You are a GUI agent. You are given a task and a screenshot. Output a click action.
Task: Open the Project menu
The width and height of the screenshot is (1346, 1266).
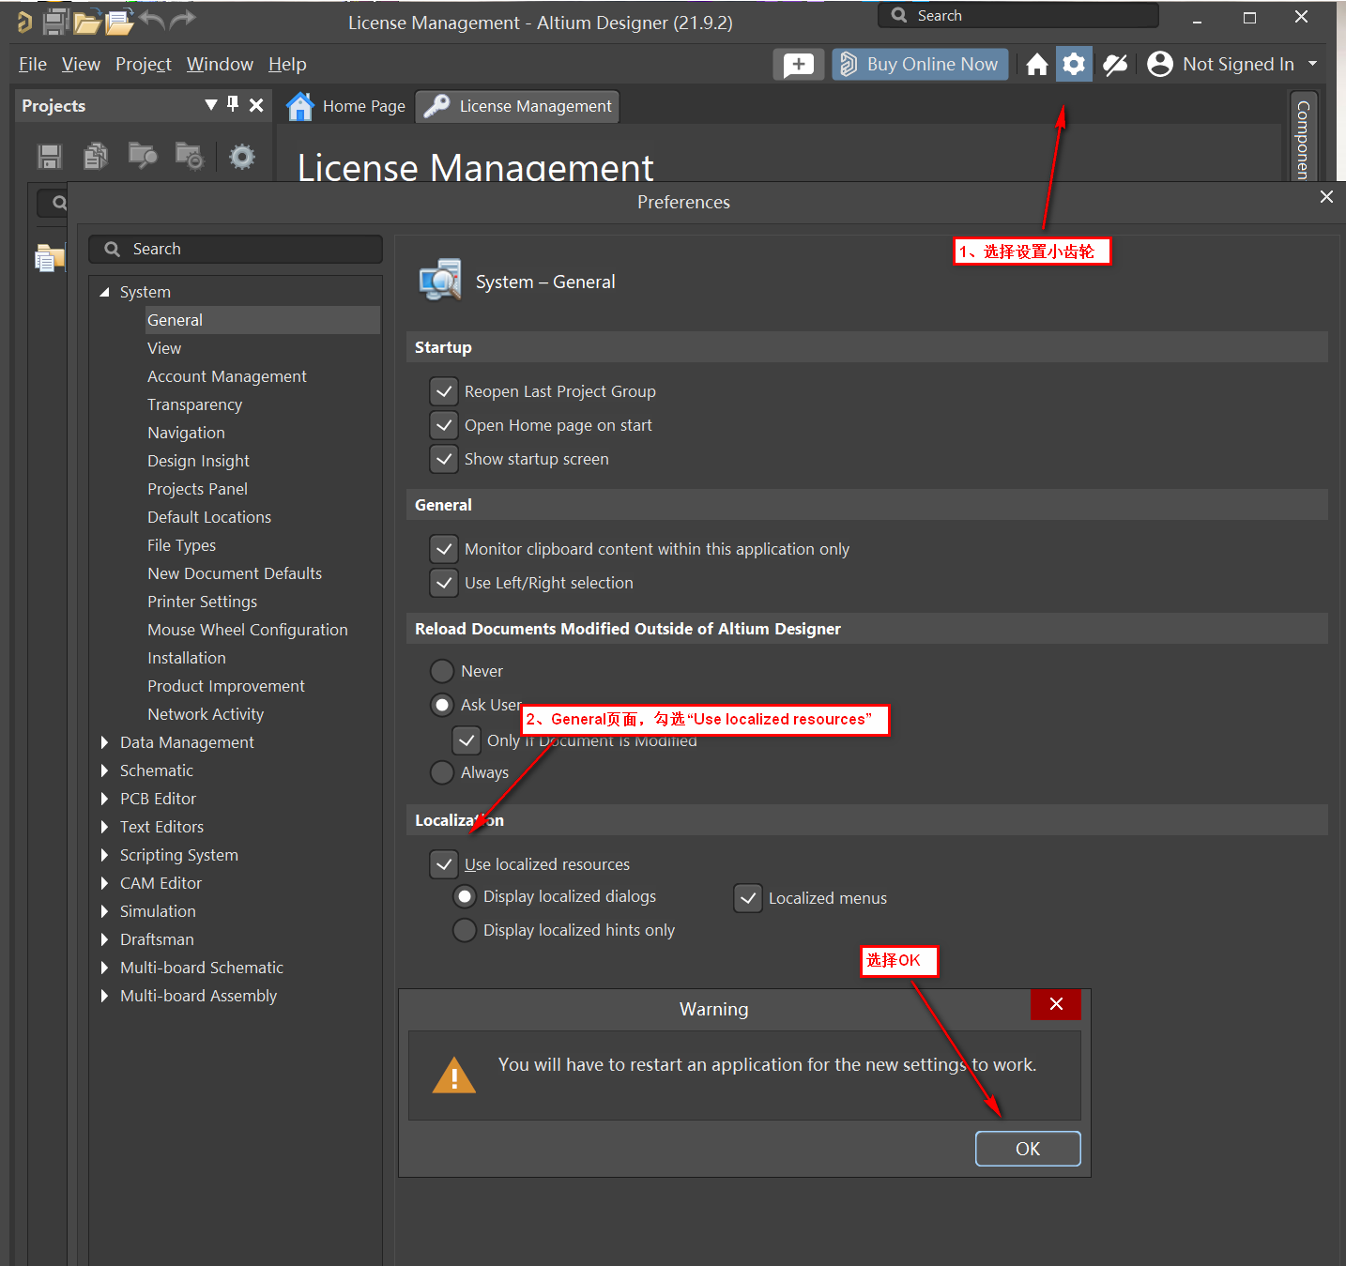click(x=144, y=64)
